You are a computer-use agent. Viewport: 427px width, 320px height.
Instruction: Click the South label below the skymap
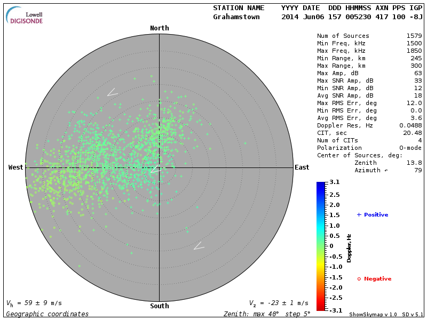(x=159, y=306)
